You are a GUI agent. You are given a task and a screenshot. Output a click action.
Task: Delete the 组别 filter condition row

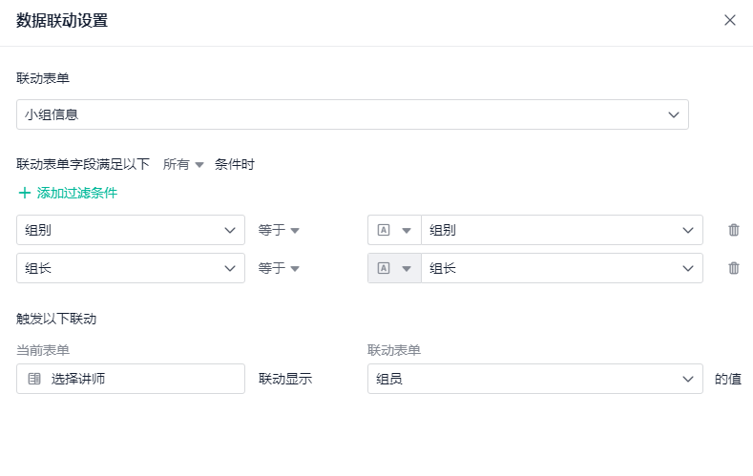(734, 230)
